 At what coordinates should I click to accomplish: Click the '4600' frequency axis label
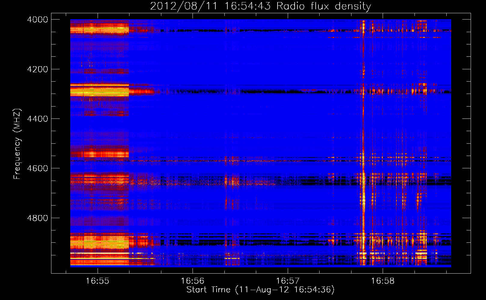pos(38,168)
